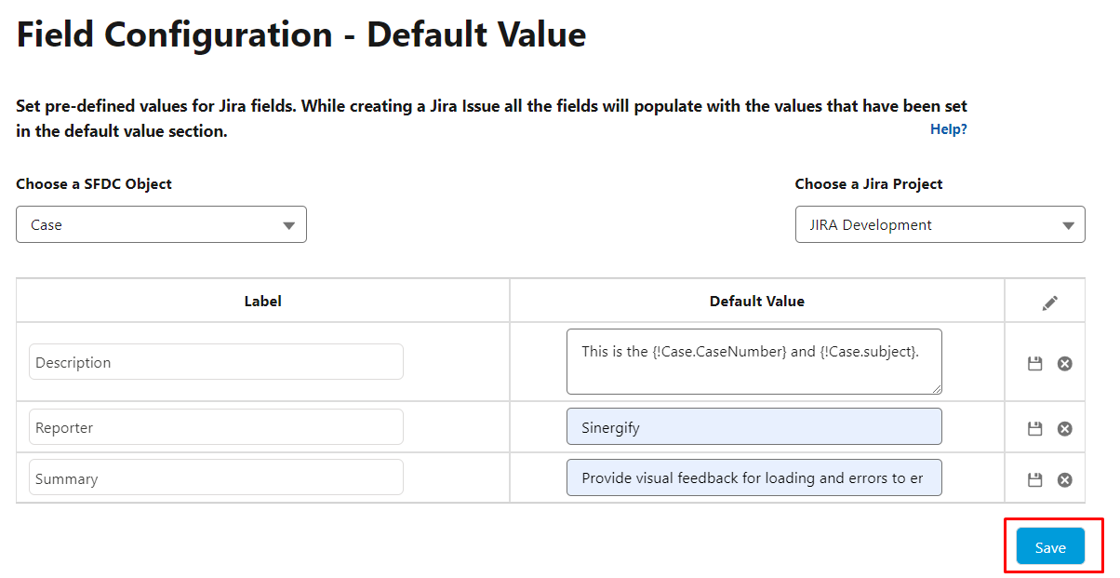
Task: Click the Summary default value field
Action: point(754,477)
